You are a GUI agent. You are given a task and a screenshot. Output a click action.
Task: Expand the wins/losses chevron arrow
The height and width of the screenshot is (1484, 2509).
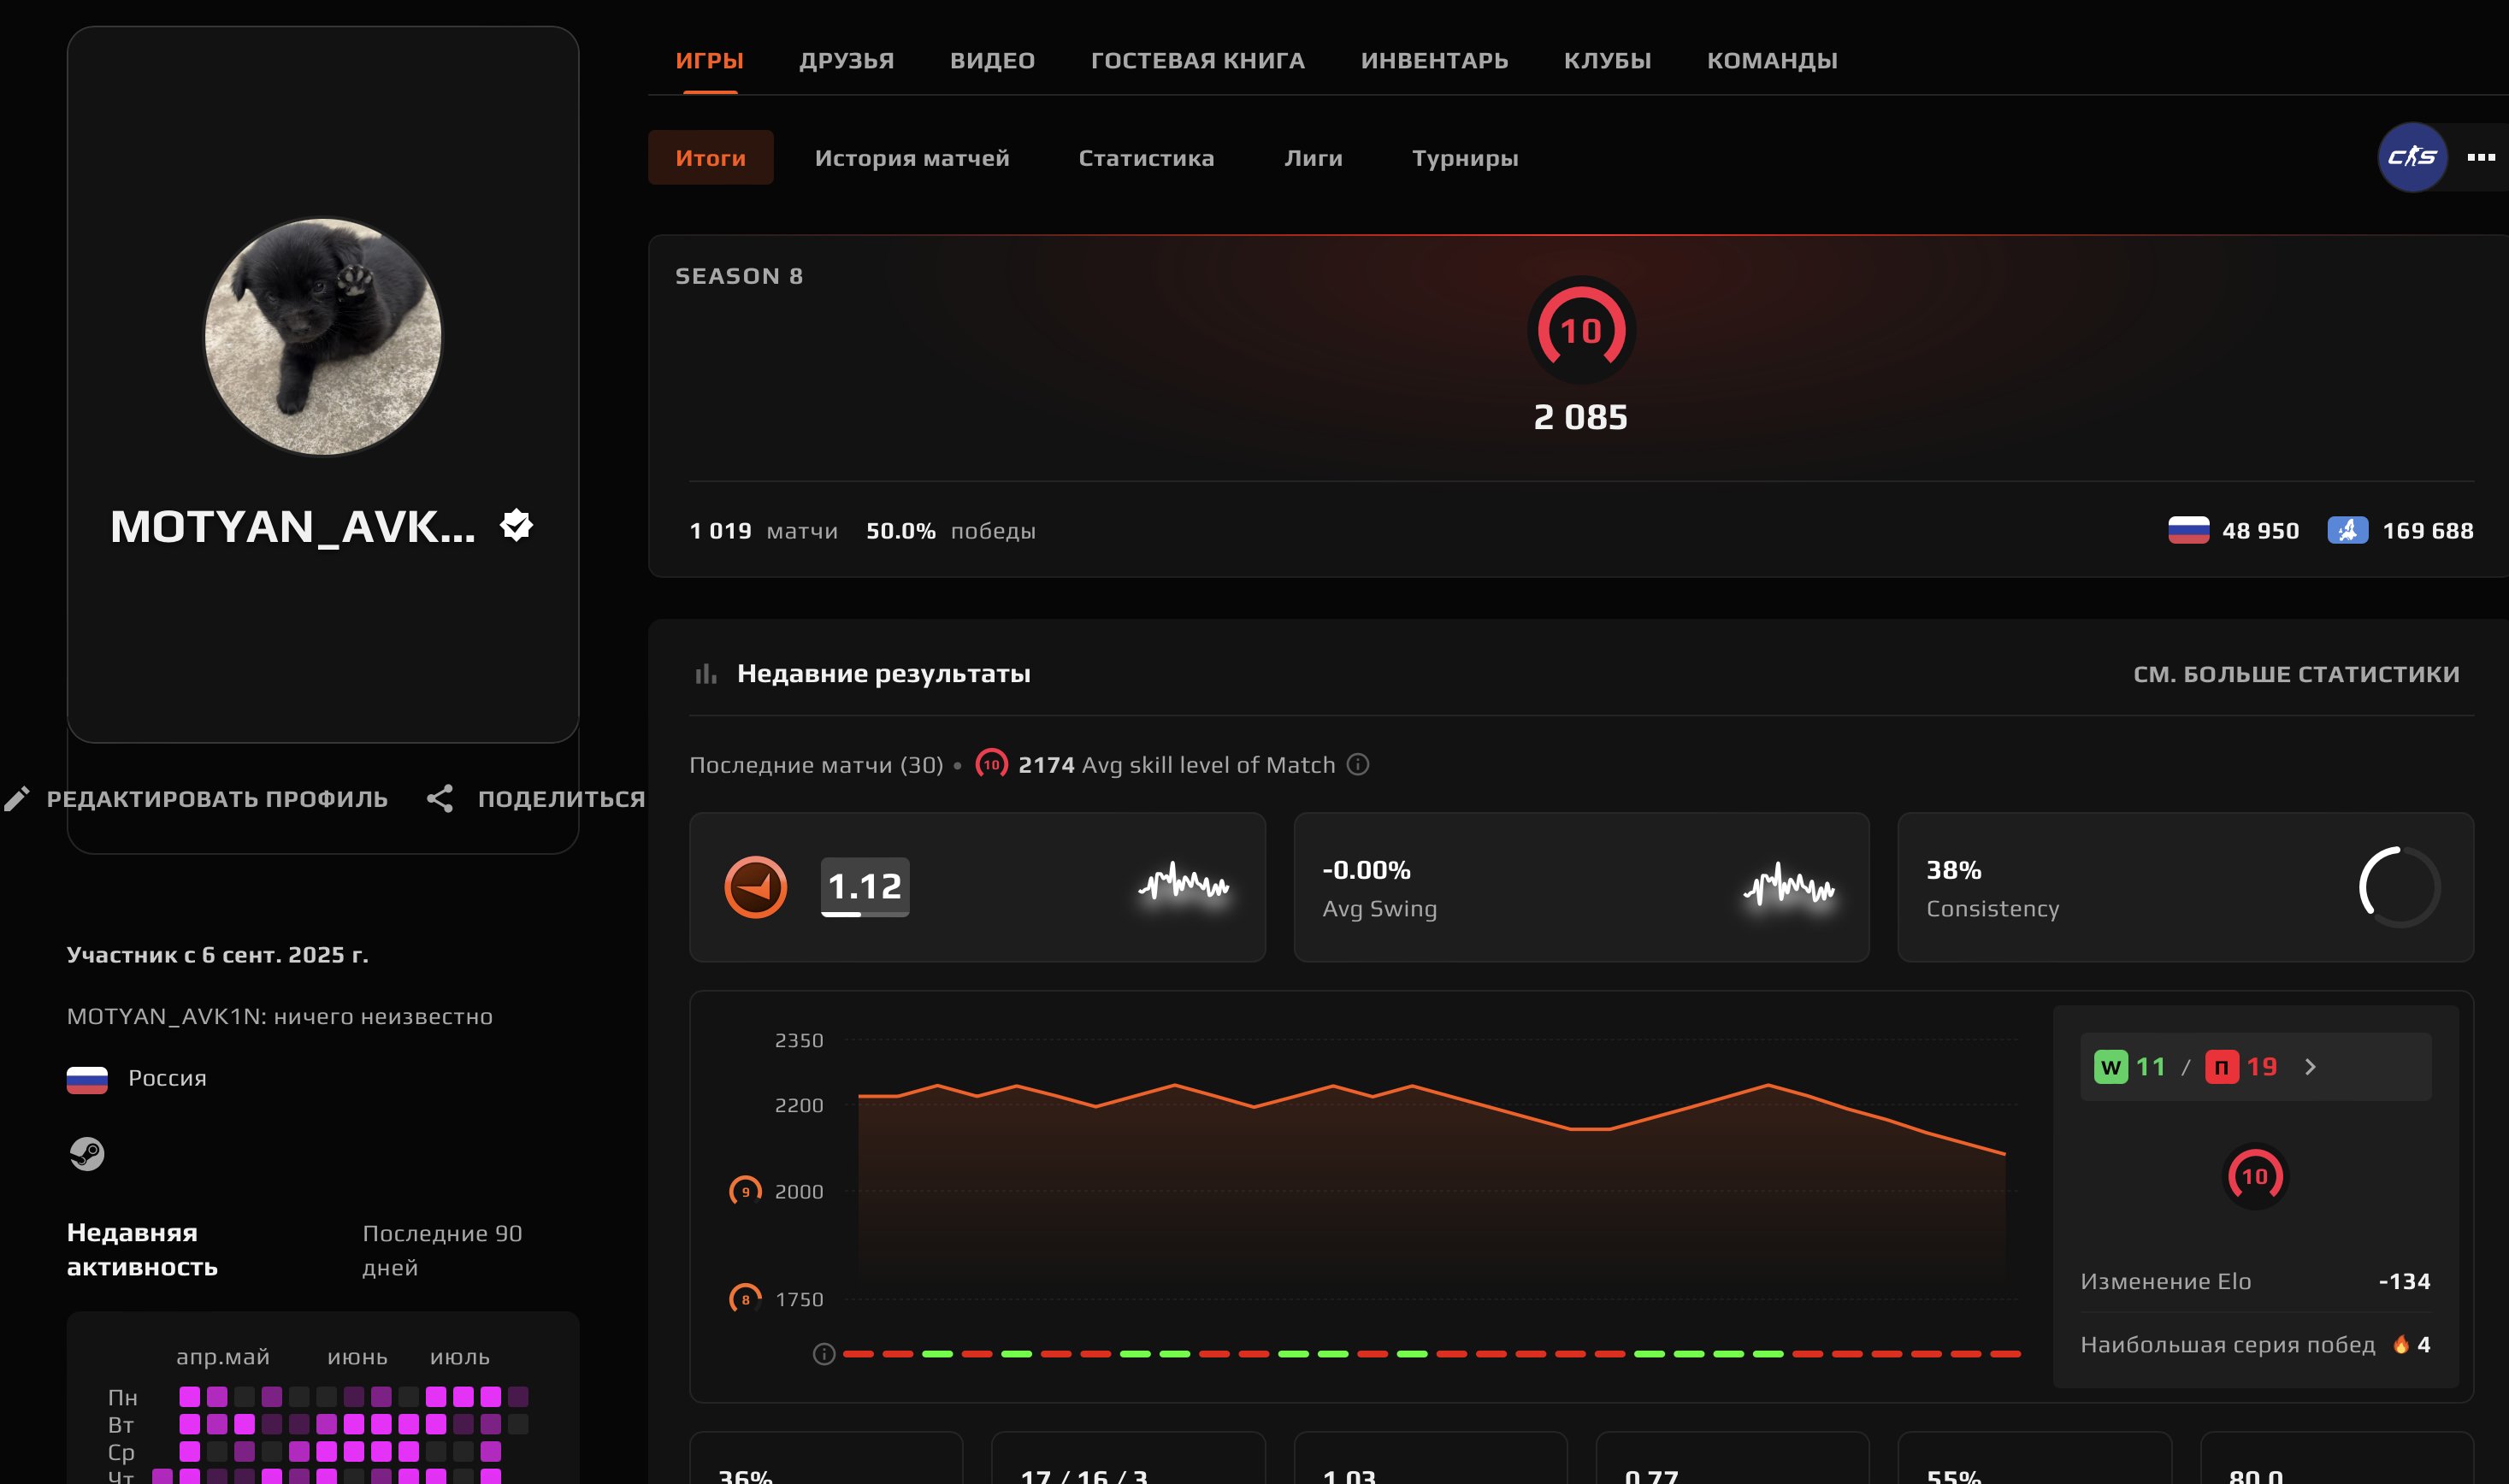click(x=2310, y=1067)
